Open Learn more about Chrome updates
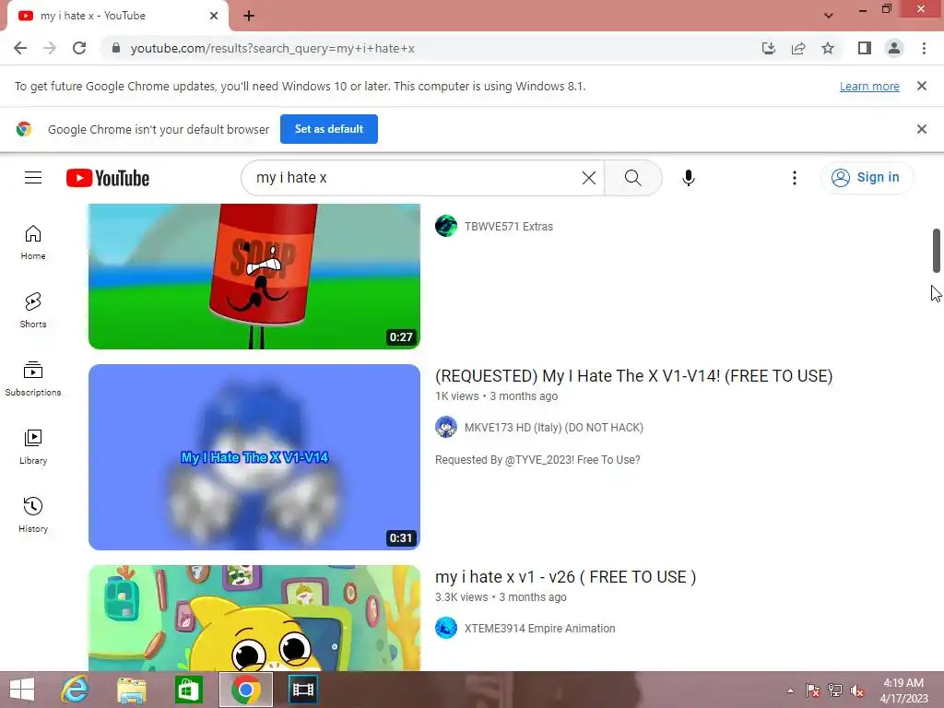The width and height of the screenshot is (944, 708). click(869, 86)
